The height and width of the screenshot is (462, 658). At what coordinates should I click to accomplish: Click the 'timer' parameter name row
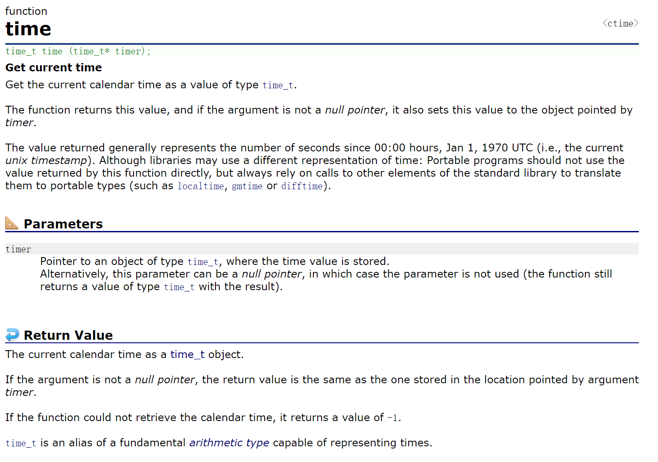point(18,249)
